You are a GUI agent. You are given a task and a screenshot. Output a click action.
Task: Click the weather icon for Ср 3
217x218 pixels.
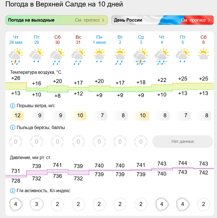pyautogui.click(x=141, y=56)
